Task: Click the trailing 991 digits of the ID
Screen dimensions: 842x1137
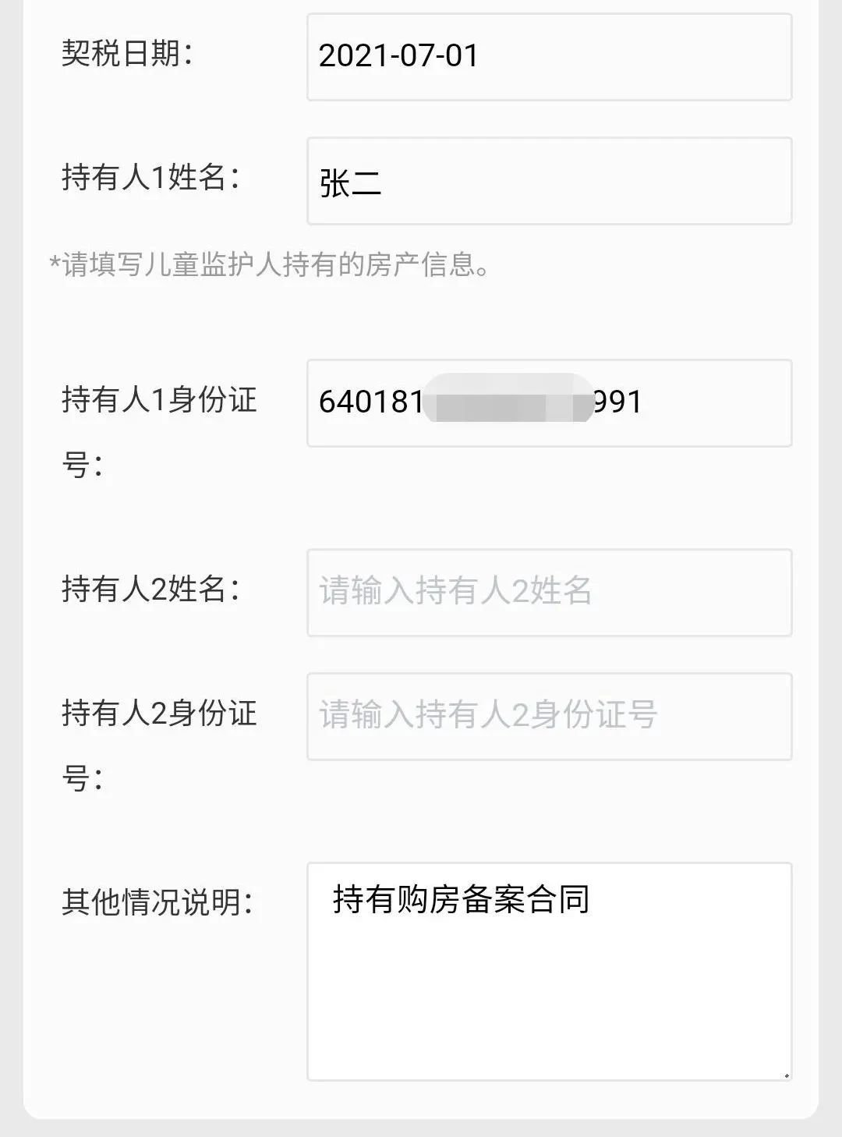Action: (617, 402)
